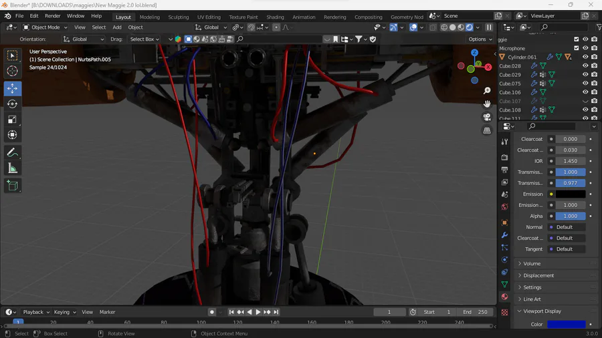Viewport: 602px width, 338px height.
Task: Choose the Scale tool
Action: coord(12,120)
